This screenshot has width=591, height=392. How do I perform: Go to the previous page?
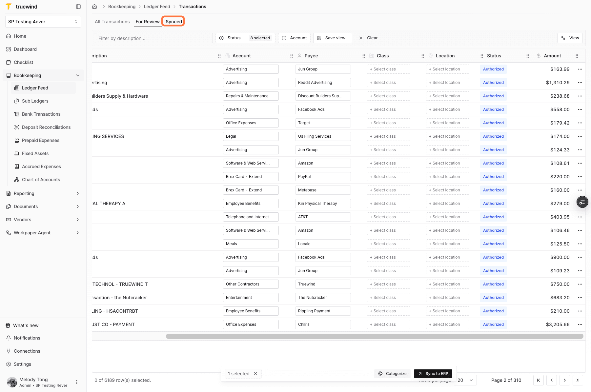tap(552, 380)
